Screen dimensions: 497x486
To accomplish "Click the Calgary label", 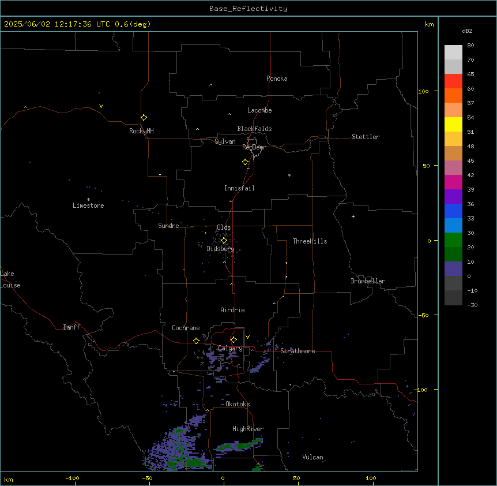I will pos(230,348).
